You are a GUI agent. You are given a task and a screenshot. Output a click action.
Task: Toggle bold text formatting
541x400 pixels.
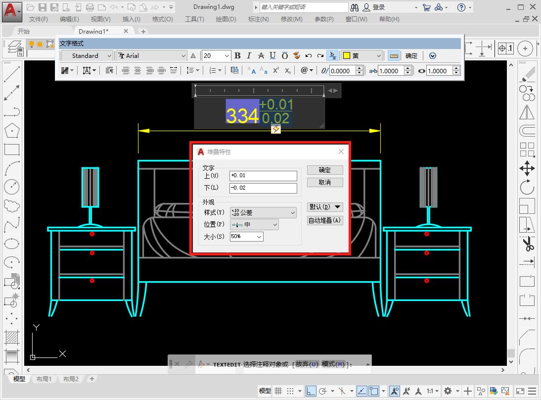(237, 56)
